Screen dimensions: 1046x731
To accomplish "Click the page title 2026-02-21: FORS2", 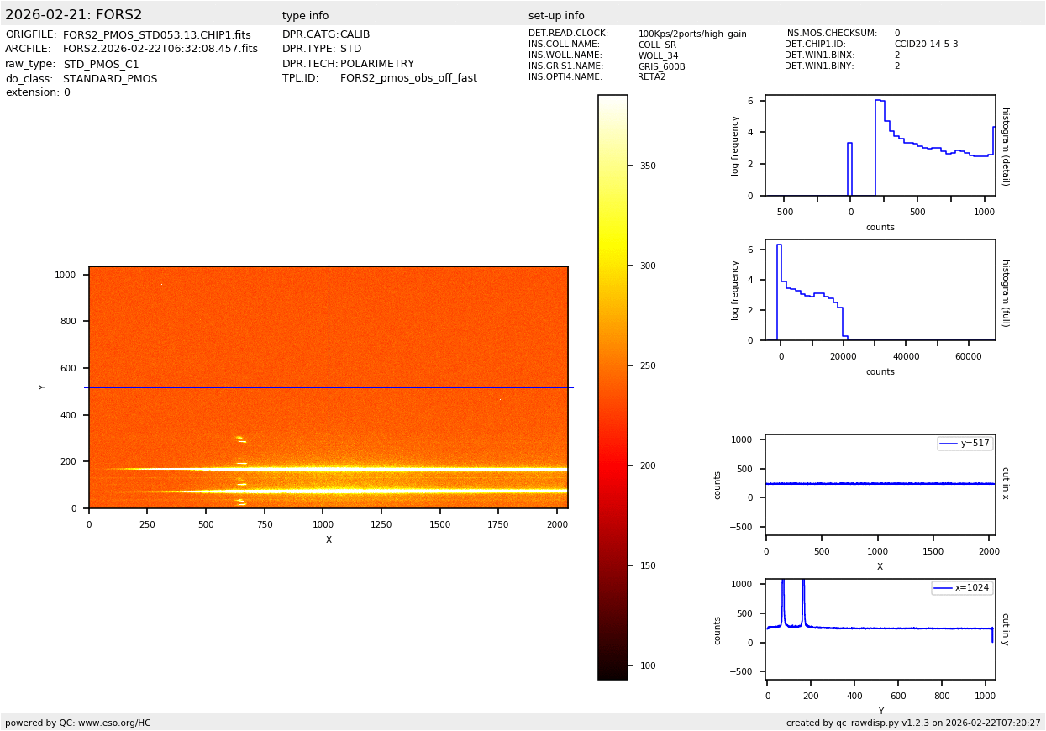I will (74, 15).
